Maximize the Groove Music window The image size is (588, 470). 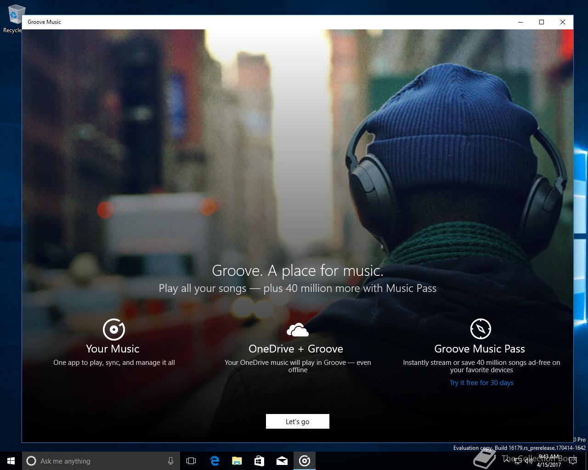[542, 22]
